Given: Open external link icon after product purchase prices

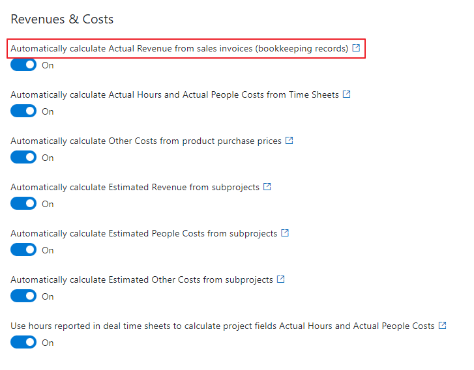Looking at the screenshot, I should (x=289, y=140).
